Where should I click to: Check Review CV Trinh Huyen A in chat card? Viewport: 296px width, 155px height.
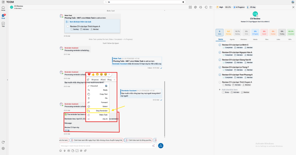[68, 26]
